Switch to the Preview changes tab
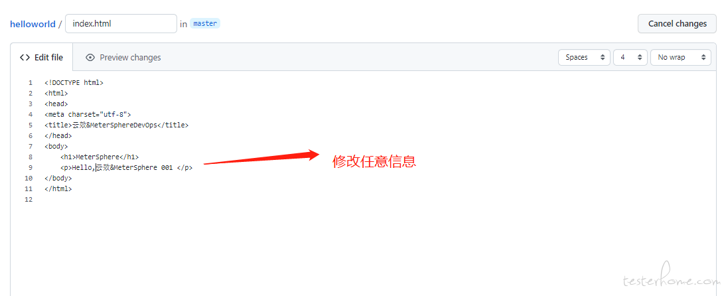Viewport: 722px width, 296px height. pos(123,58)
